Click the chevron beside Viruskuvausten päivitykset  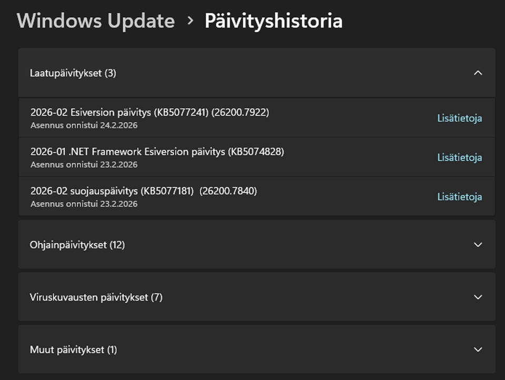[478, 297]
